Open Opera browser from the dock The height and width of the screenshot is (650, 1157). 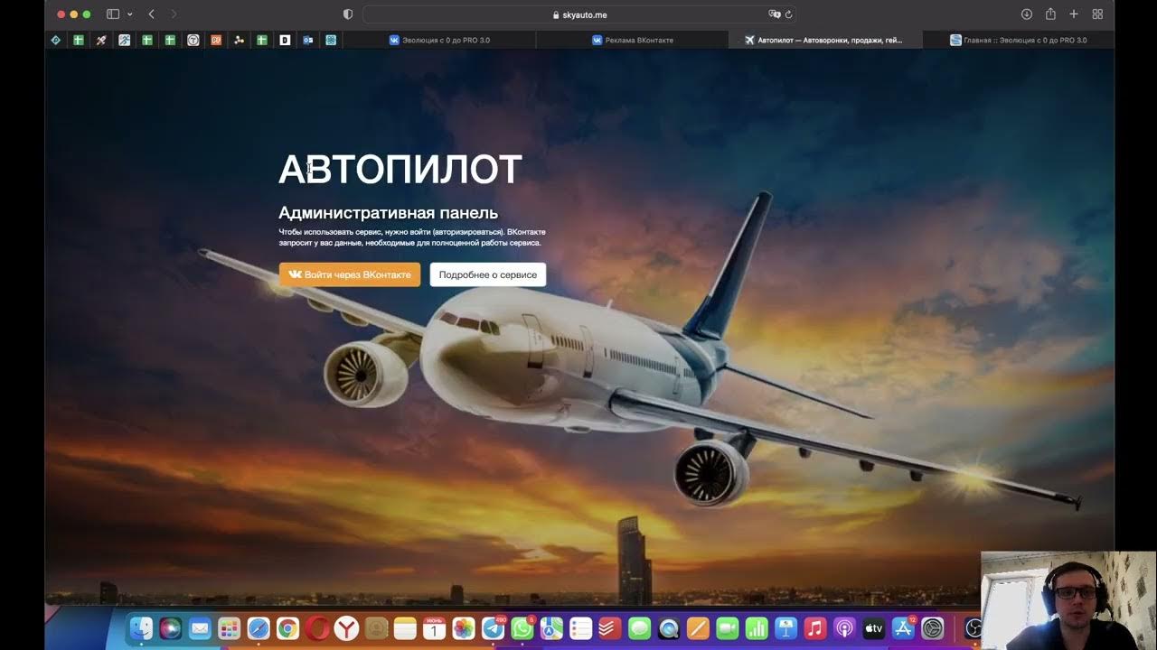pos(316,628)
